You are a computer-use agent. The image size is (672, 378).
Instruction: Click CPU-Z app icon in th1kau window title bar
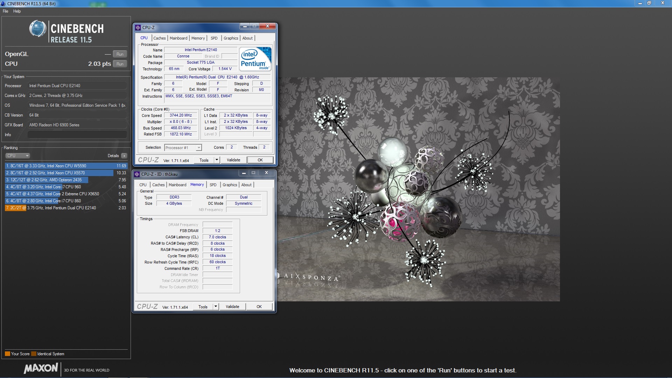pos(137,174)
